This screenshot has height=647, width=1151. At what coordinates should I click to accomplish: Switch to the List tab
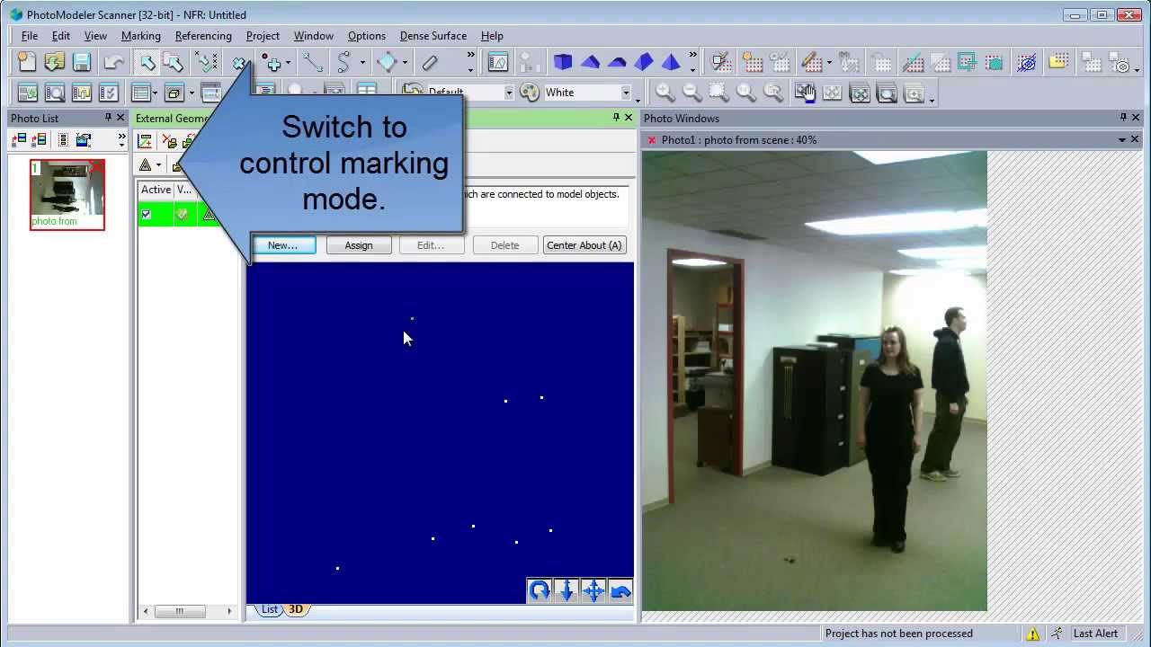tap(270, 609)
